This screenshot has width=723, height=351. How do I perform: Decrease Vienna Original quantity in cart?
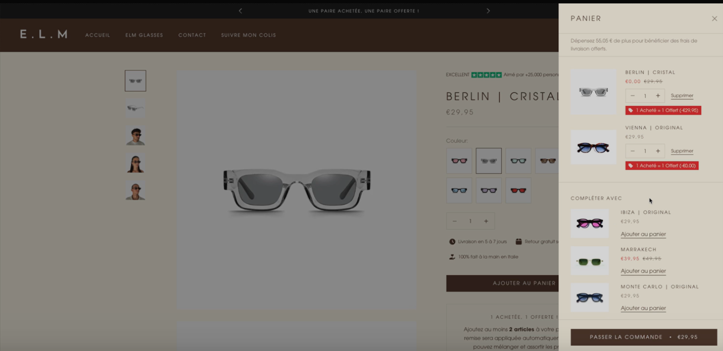click(x=633, y=151)
